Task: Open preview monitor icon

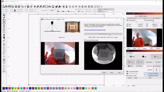Action: [x=53, y=7]
